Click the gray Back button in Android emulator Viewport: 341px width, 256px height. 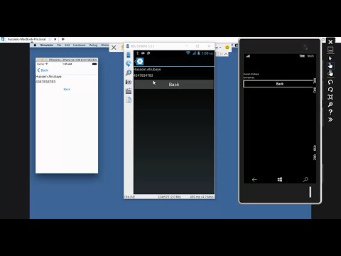coord(174,85)
